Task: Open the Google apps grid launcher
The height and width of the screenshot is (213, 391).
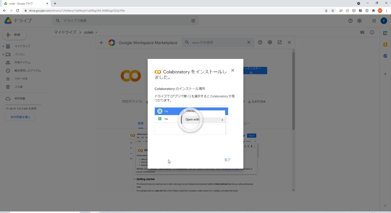Action: (x=374, y=21)
